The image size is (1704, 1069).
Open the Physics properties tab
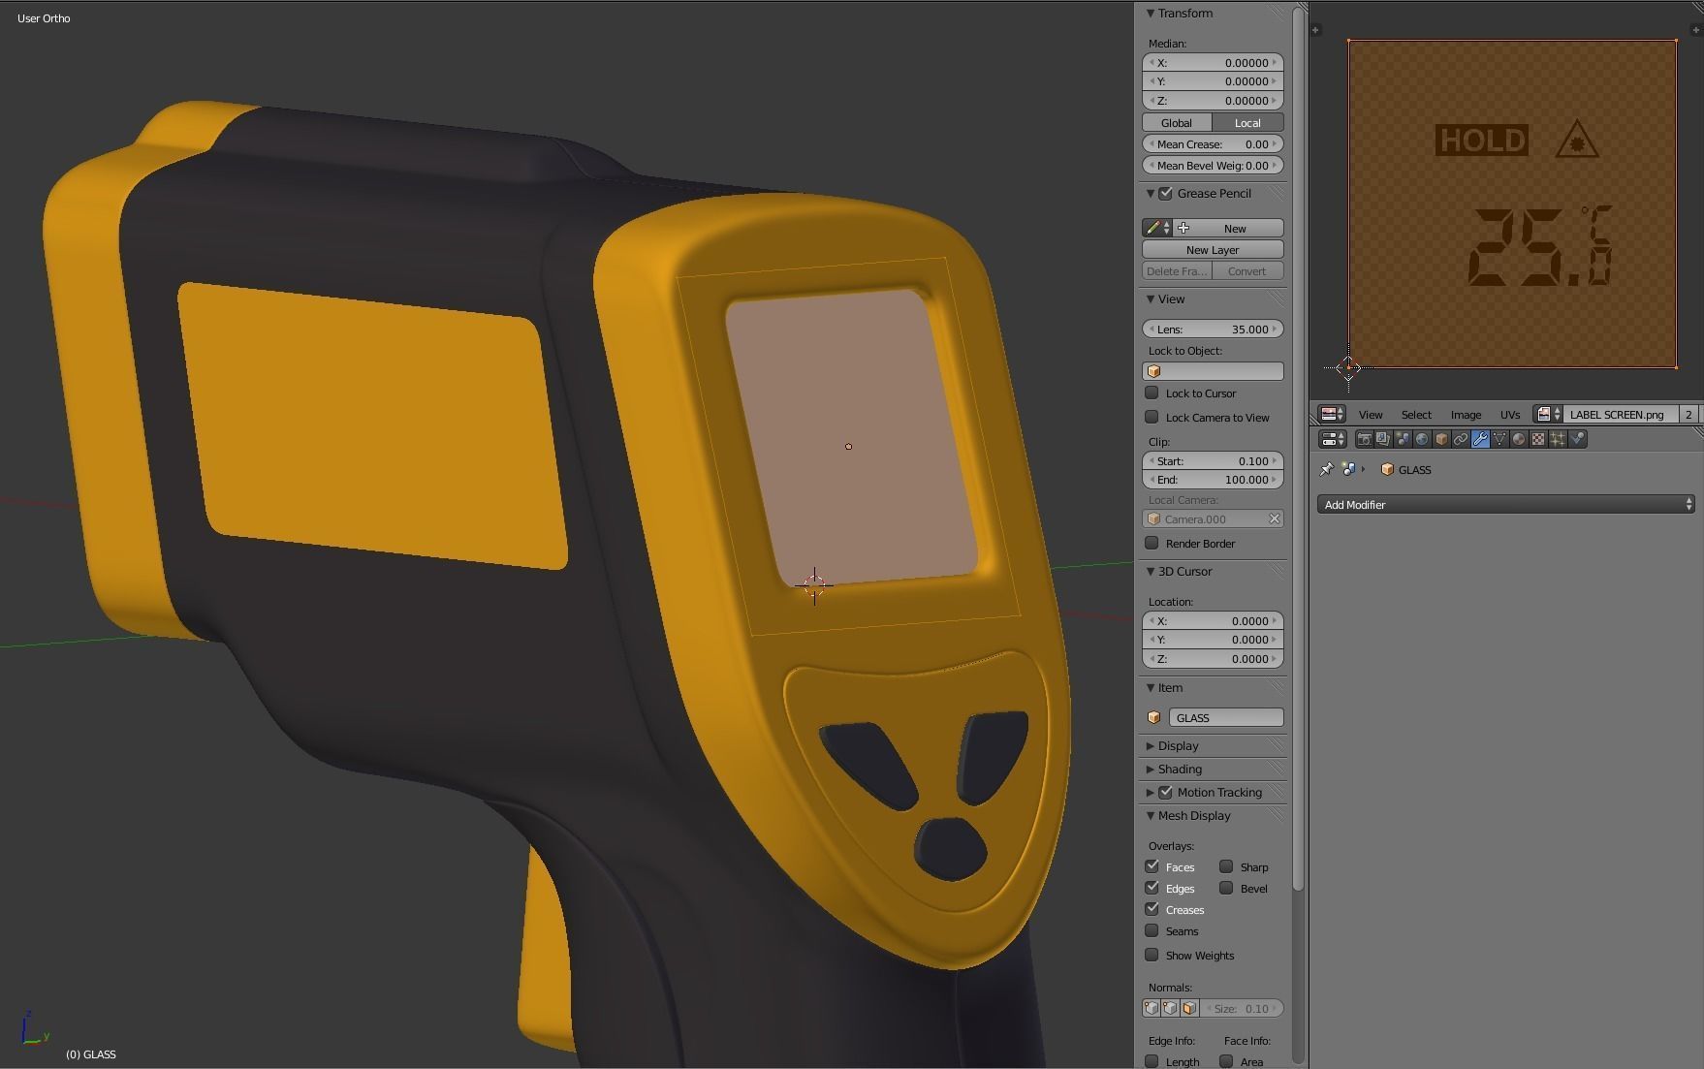point(1577,439)
